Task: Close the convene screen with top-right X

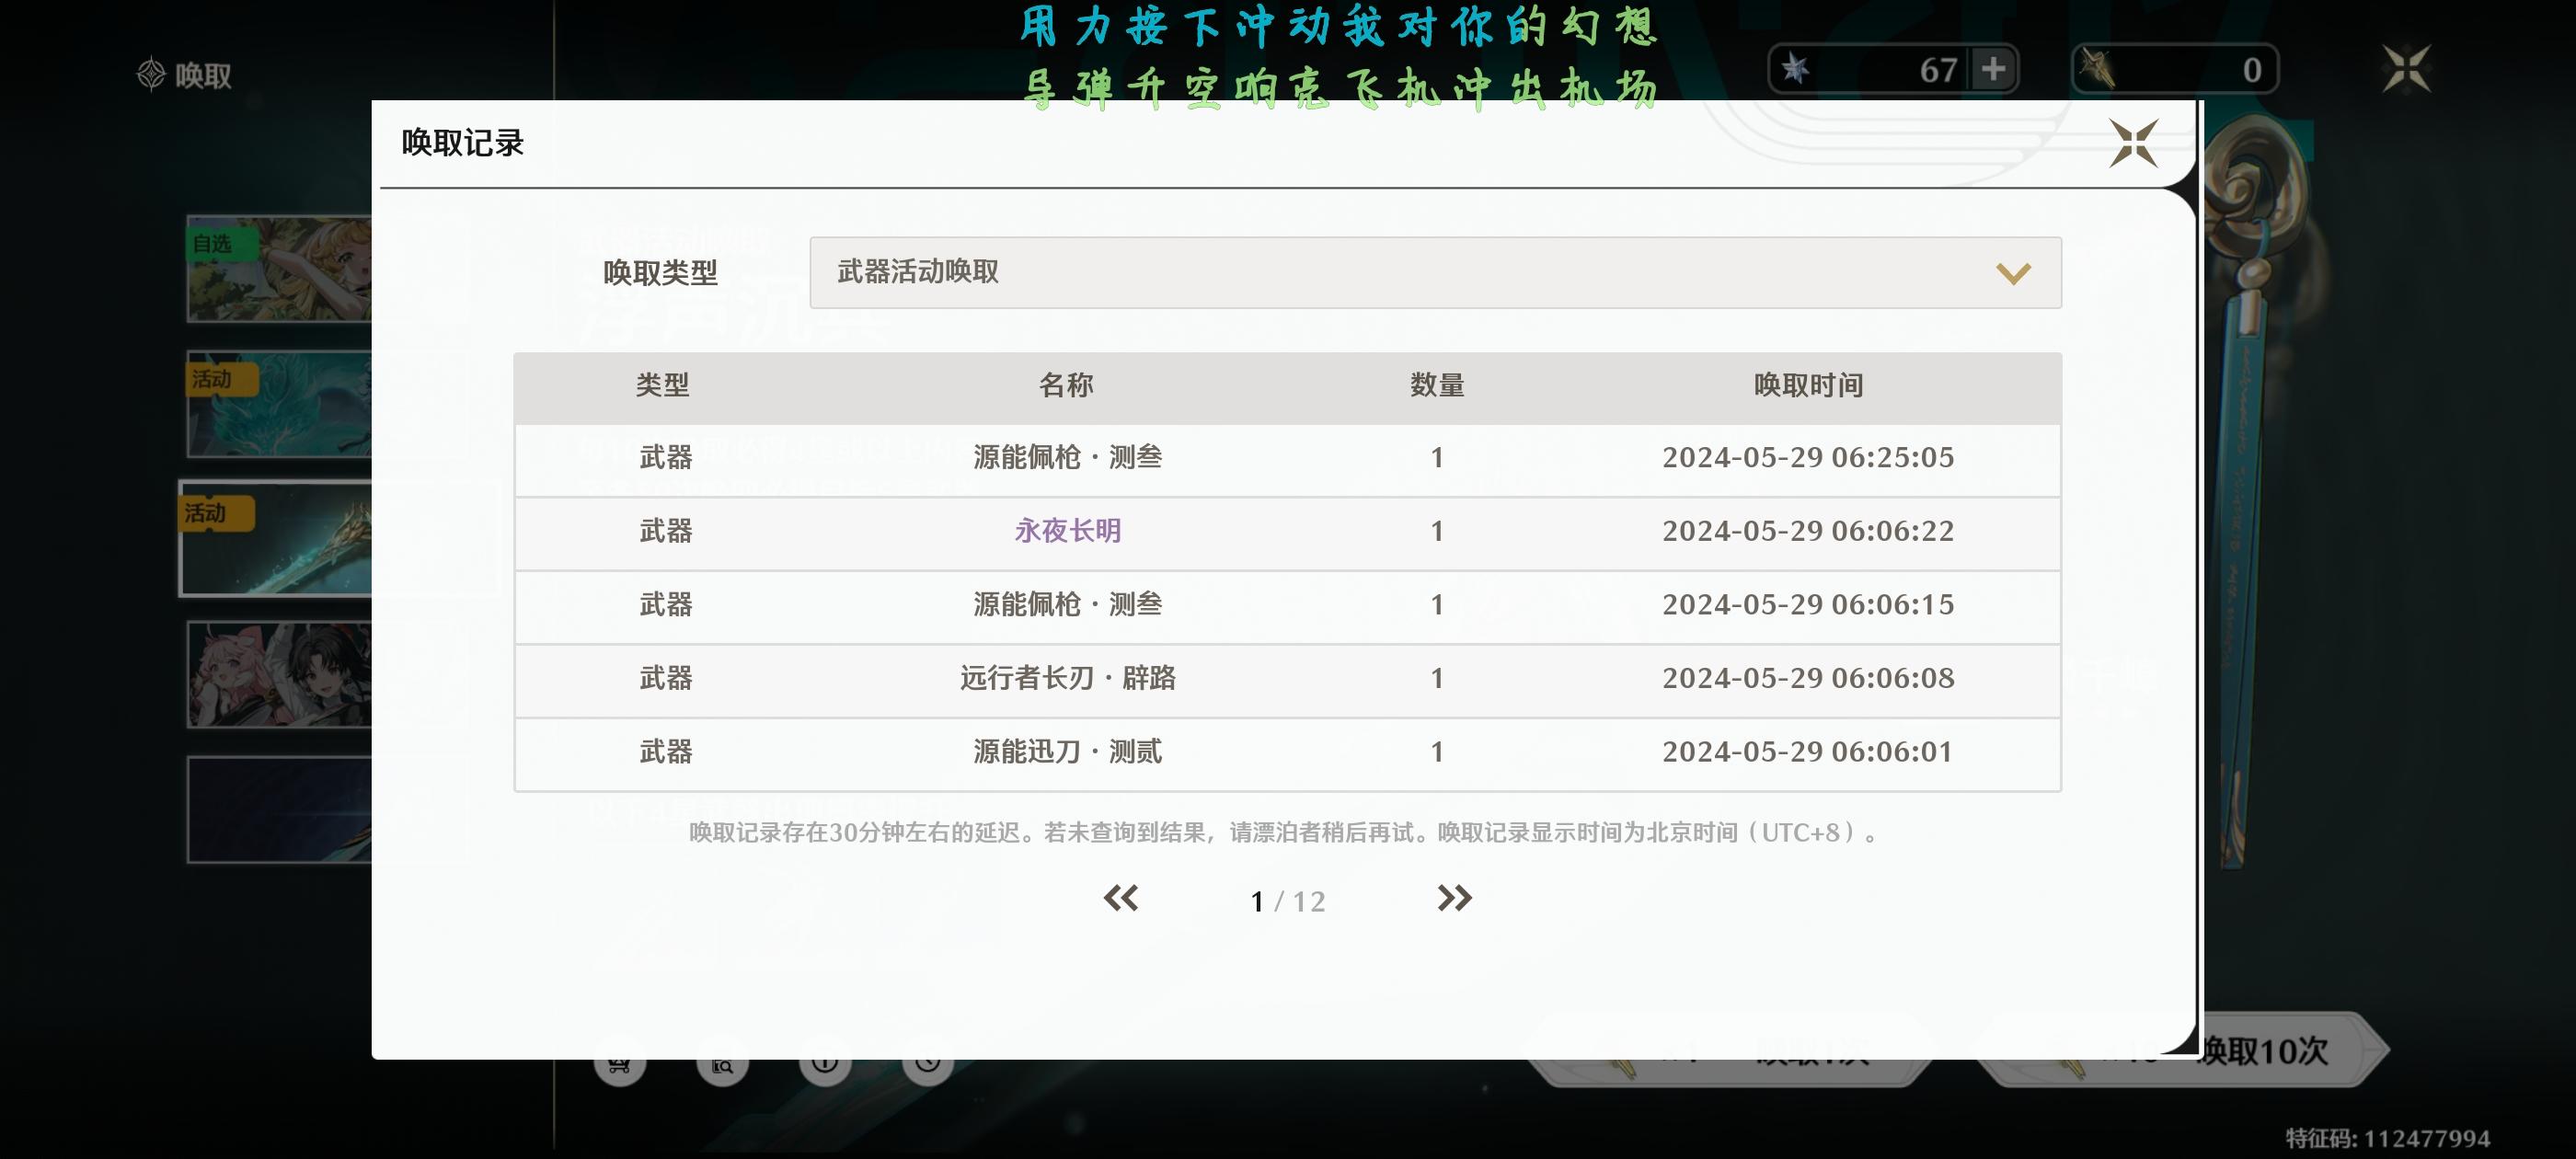Action: point(2406,69)
